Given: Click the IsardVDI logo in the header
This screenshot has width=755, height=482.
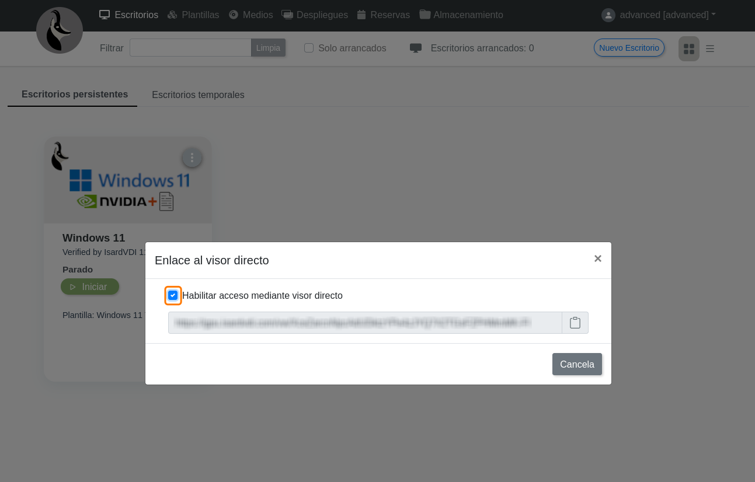Looking at the screenshot, I should coord(59,30).
